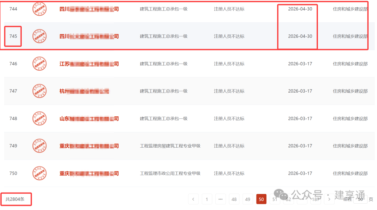Click row number 750
Screen dimensions: 377x210
pyautogui.click(x=13, y=173)
